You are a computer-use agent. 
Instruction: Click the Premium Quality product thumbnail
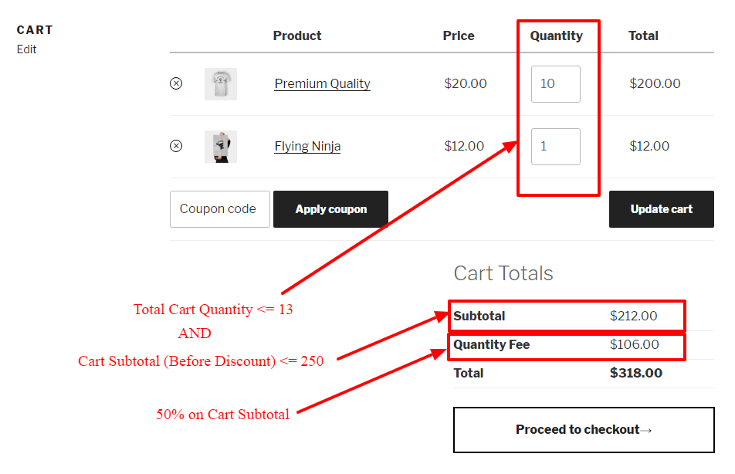[x=221, y=84]
